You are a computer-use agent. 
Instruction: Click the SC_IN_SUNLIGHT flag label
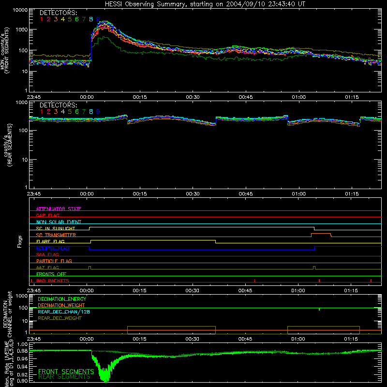(x=56, y=228)
